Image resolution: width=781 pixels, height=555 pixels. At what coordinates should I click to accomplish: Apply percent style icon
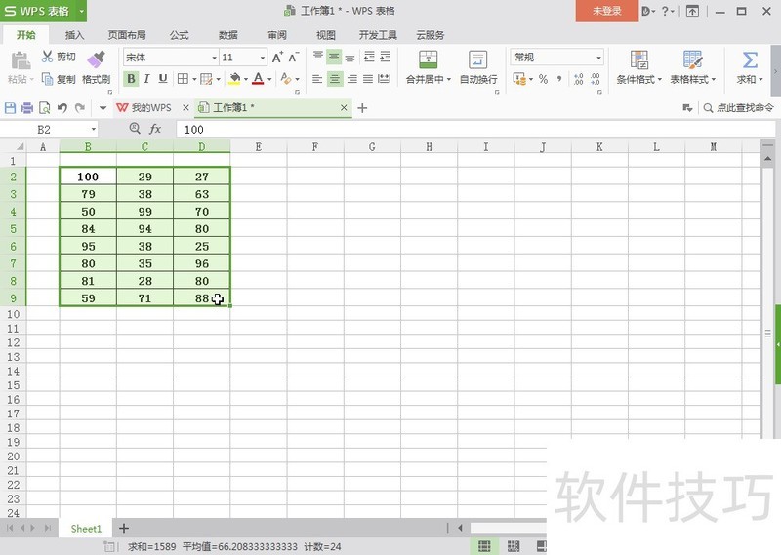pos(543,79)
